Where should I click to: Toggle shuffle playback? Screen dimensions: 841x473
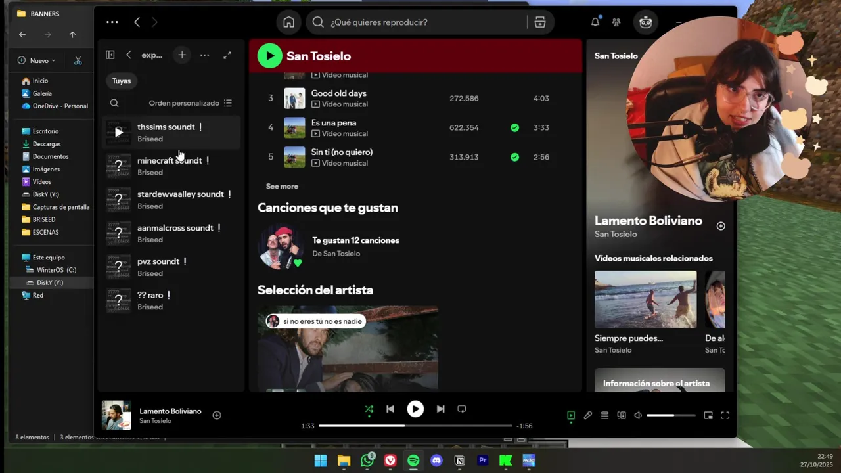pos(369,409)
